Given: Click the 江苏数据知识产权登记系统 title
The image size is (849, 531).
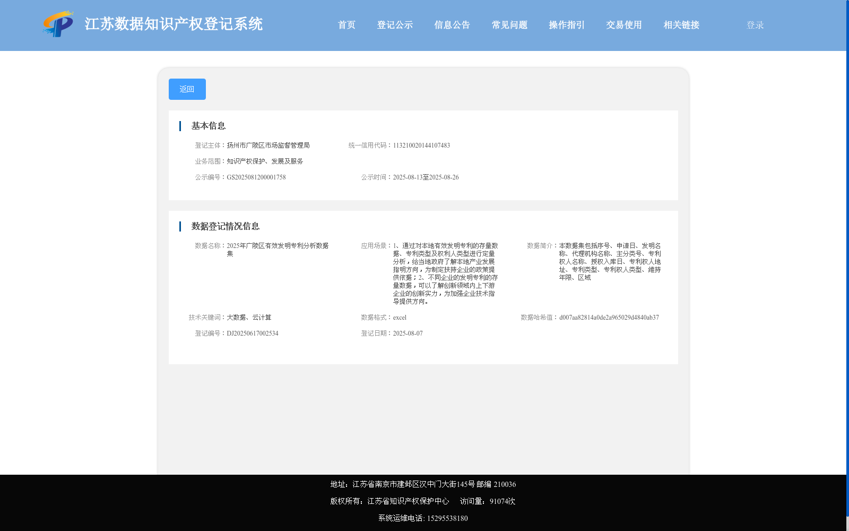Looking at the screenshot, I should coord(174,24).
